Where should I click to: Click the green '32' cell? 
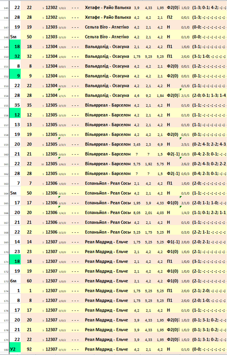[15, 56]
